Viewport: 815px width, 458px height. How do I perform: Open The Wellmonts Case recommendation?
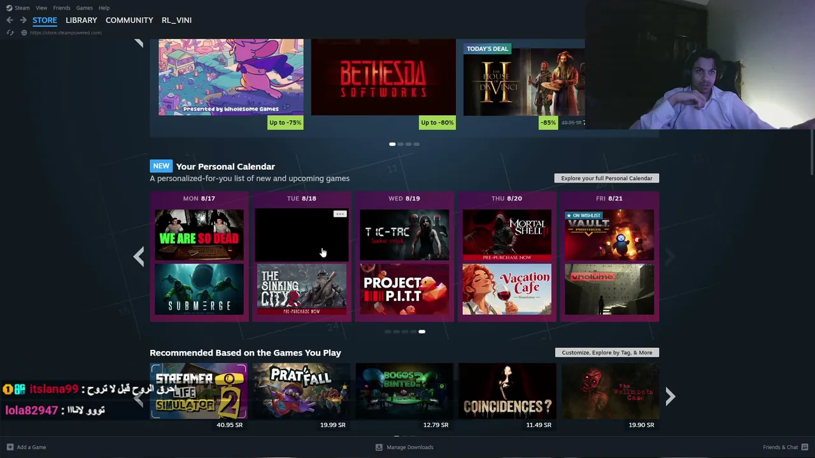(610, 391)
